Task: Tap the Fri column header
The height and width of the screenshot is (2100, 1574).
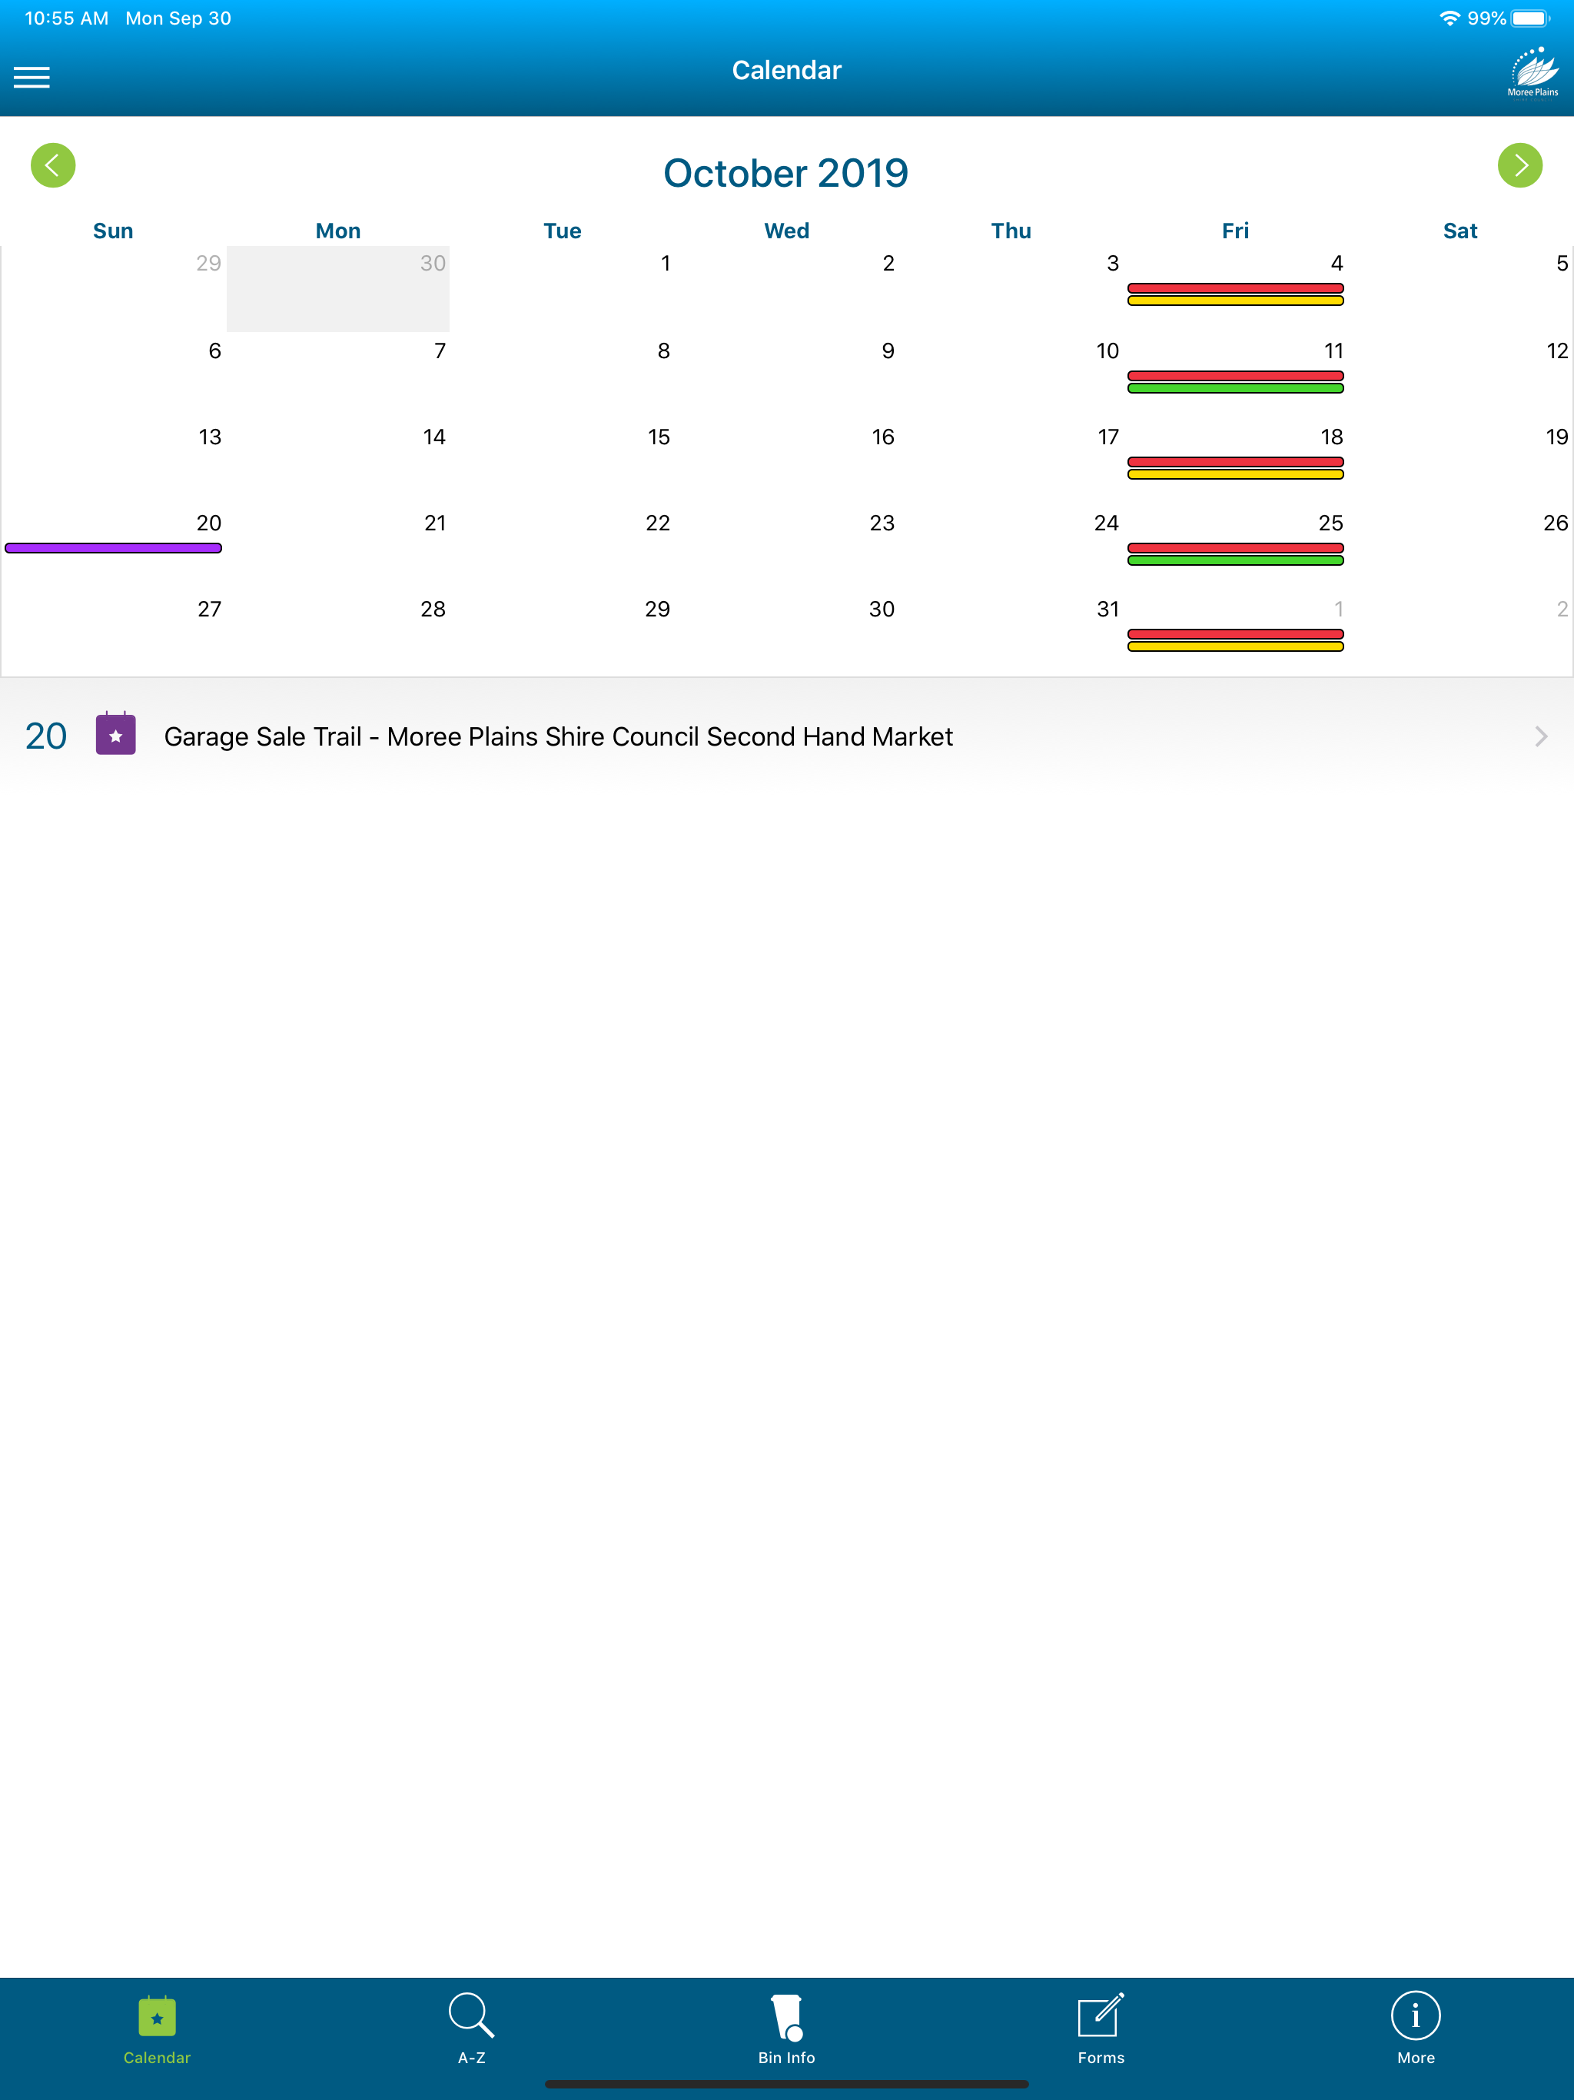Action: (x=1235, y=231)
